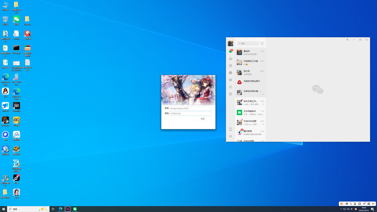
Task: Select the 抖音 TikTok desktop shortcut
Action: [x=16, y=179]
